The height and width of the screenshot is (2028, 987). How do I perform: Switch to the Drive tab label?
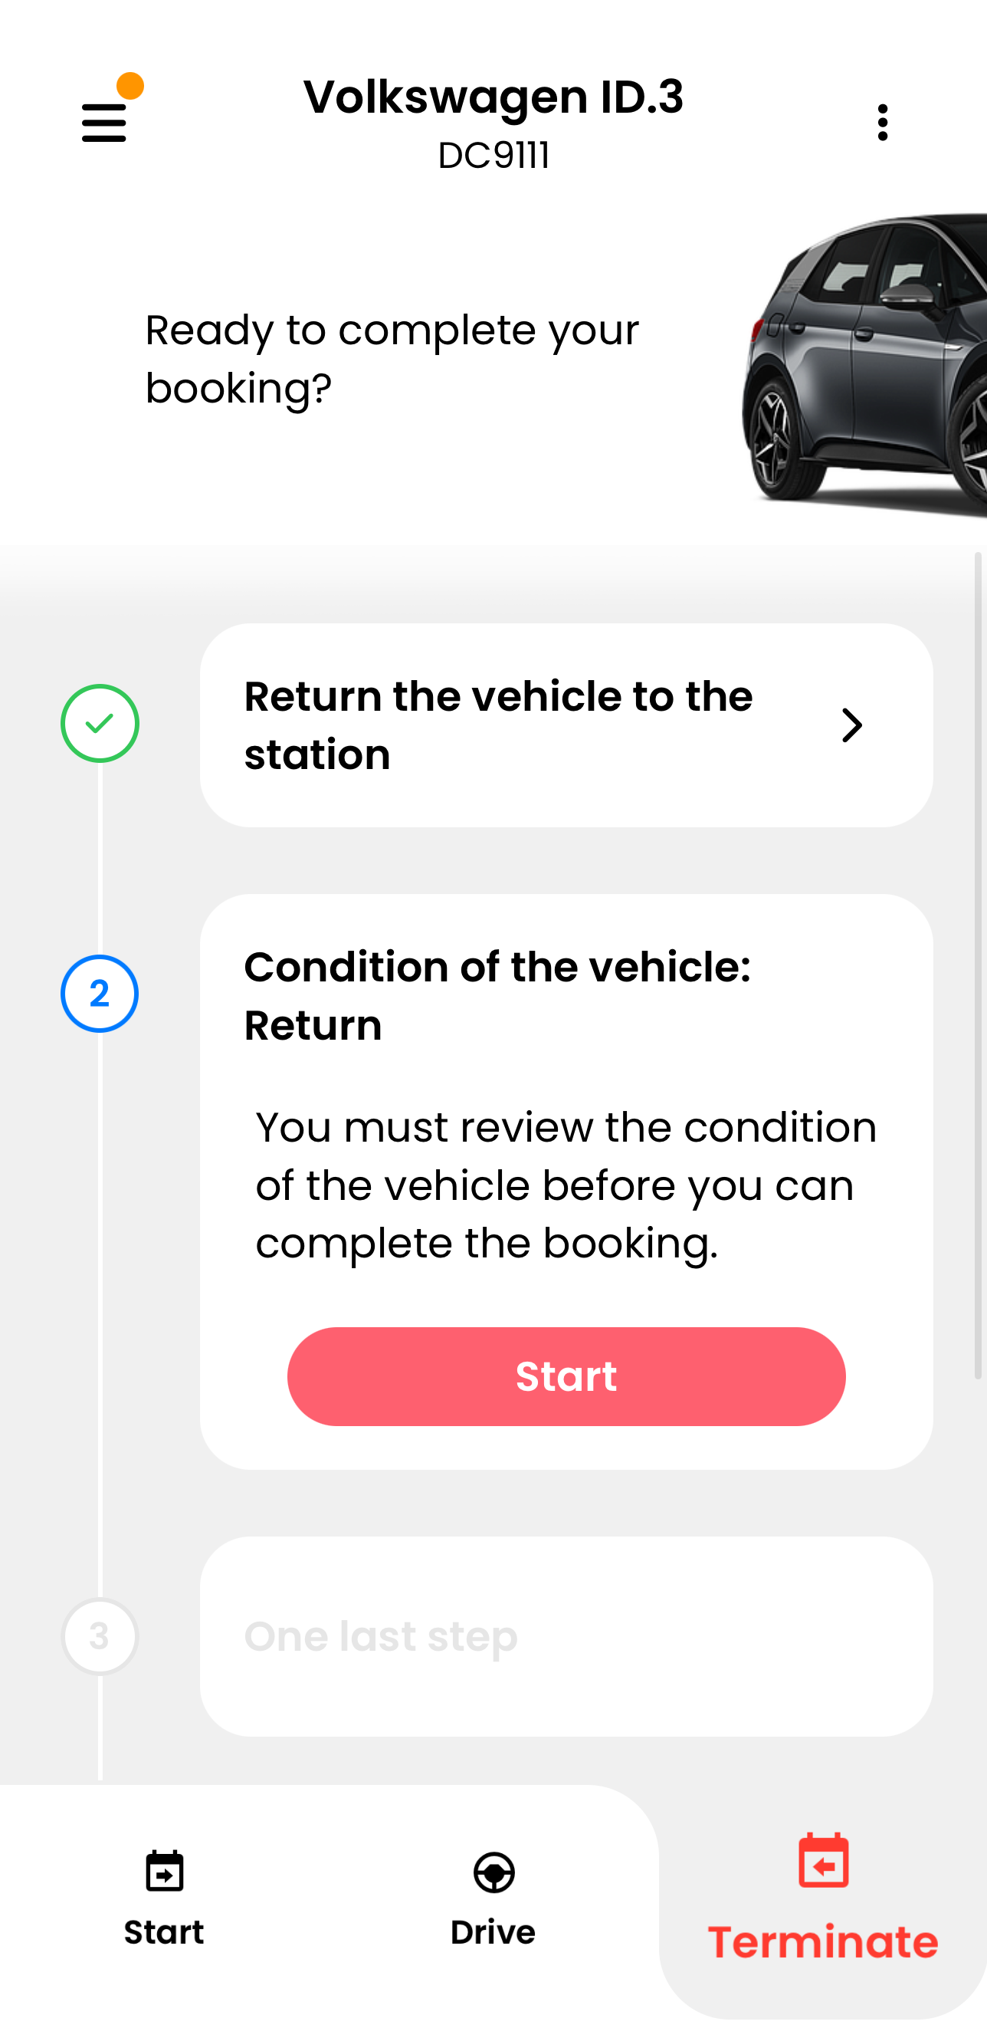point(493,1932)
